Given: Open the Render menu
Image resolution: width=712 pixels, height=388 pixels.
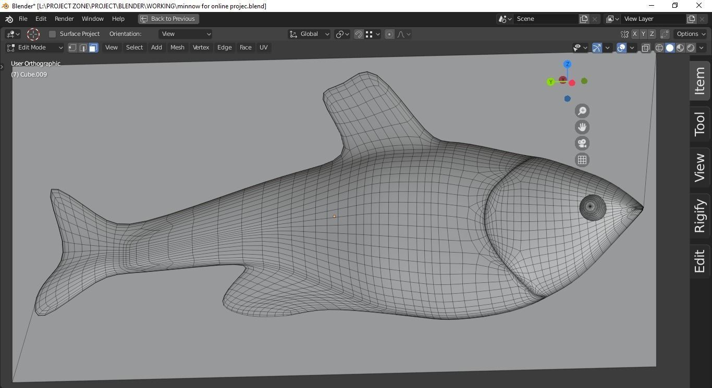Looking at the screenshot, I should pos(64,19).
